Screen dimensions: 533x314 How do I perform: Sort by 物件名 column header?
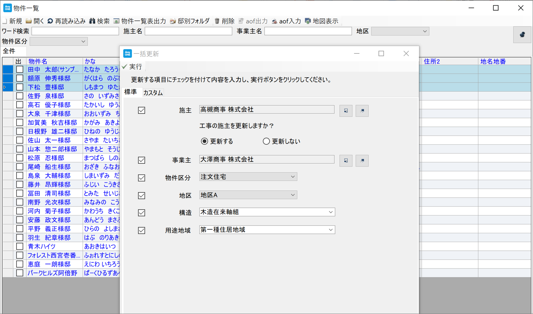point(54,61)
